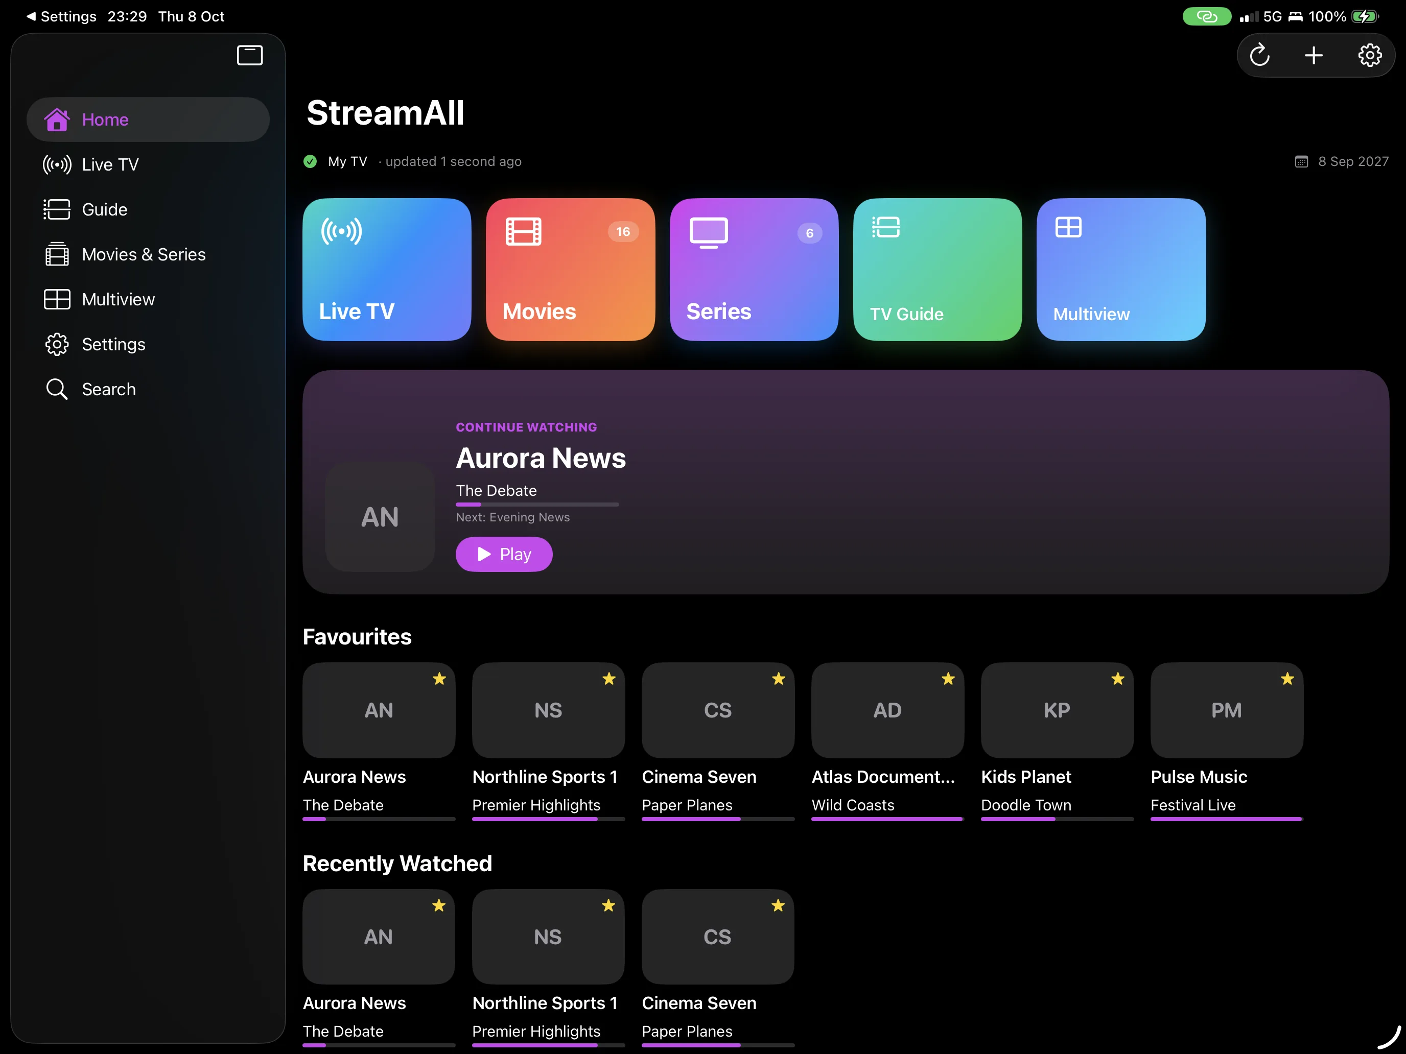The image size is (1406, 1054).
Task: Play Aurora News from Continue Watching
Action: [504, 554]
